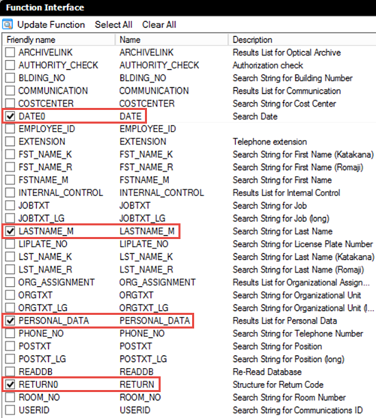Click 'Search String for Room Number' description
Image resolution: width=376 pixels, height=418 pixels.
tap(289, 398)
